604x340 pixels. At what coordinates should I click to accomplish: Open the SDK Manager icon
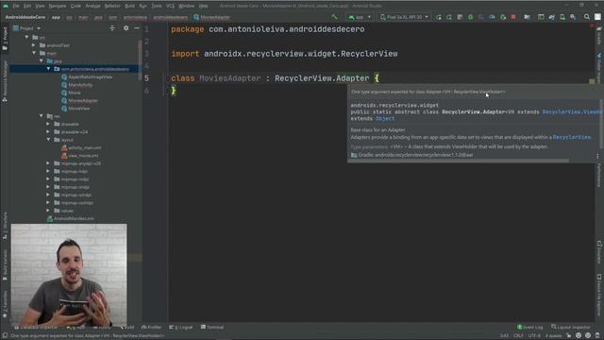click(x=573, y=17)
